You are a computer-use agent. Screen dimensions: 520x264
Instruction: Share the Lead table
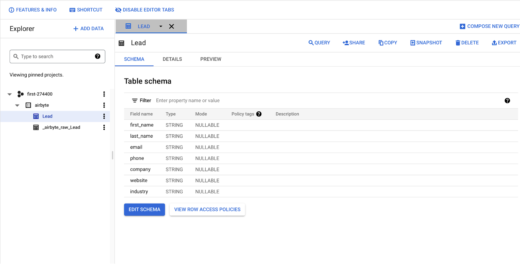[354, 43]
